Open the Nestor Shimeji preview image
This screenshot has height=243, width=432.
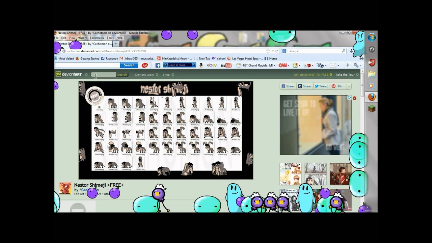pyautogui.click(x=166, y=130)
